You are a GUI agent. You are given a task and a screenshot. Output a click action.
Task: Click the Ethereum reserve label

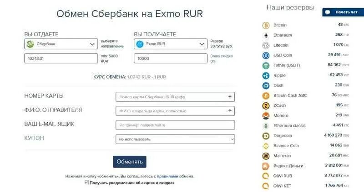(283, 35)
